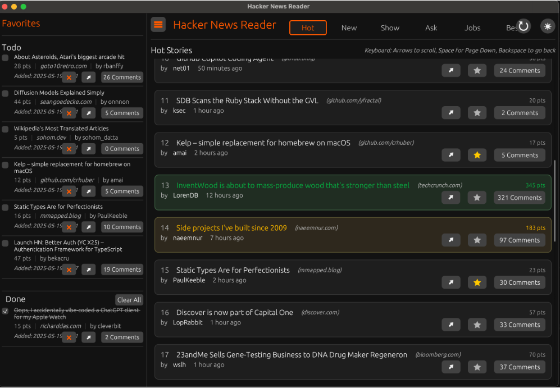The image size is (560, 388).
Task: Star the SDB Scans the Ruby Stack story
Action: coord(477,113)
